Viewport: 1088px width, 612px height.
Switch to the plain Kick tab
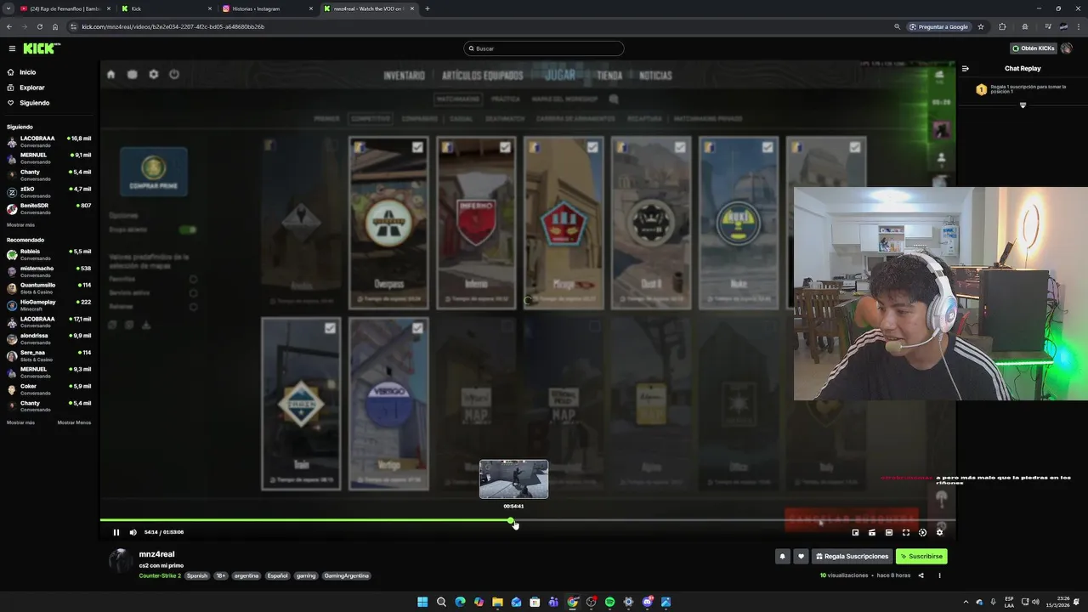[166, 8]
